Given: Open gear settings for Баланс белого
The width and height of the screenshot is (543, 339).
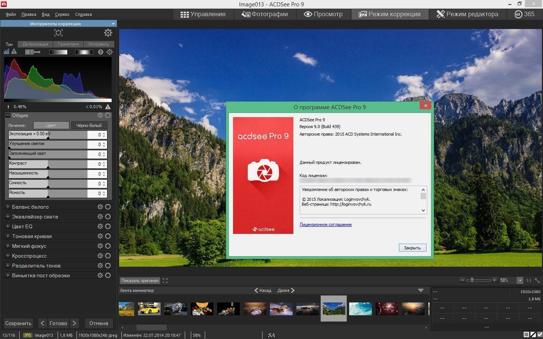Looking at the screenshot, I should click(100, 207).
